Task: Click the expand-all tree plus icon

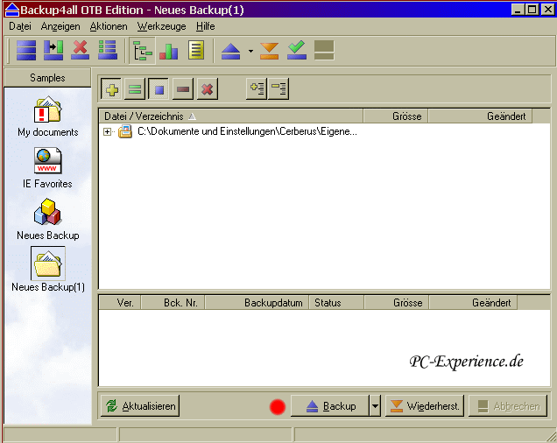Action: pyautogui.click(x=257, y=88)
